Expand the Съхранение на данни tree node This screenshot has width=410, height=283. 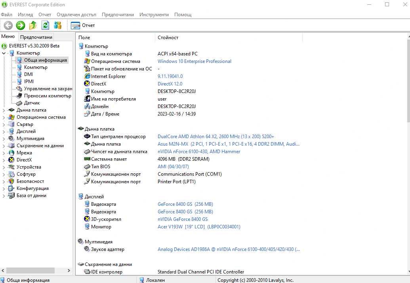click(4, 146)
